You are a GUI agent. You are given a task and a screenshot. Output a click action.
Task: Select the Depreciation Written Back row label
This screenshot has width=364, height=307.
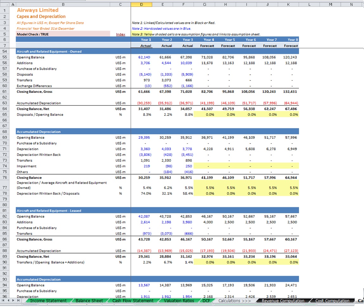[39, 155]
